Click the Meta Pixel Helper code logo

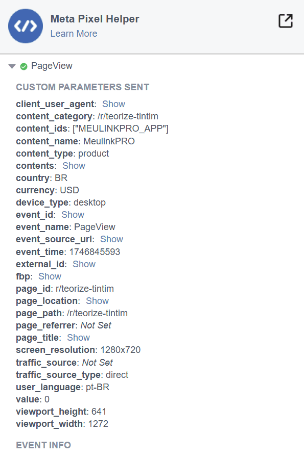pos(26,26)
